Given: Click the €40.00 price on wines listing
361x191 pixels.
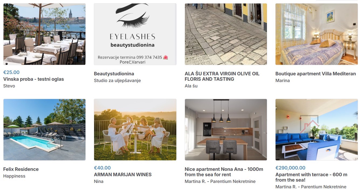Looking at the screenshot, I should pyautogui.click(x=102, y=168).
